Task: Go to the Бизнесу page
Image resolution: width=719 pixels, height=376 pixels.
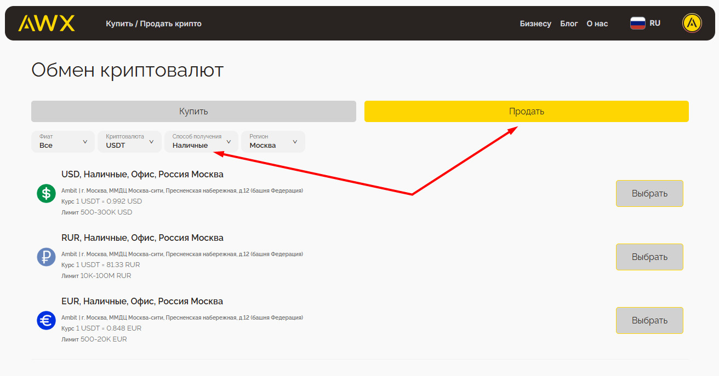Action: click(535, 24)
